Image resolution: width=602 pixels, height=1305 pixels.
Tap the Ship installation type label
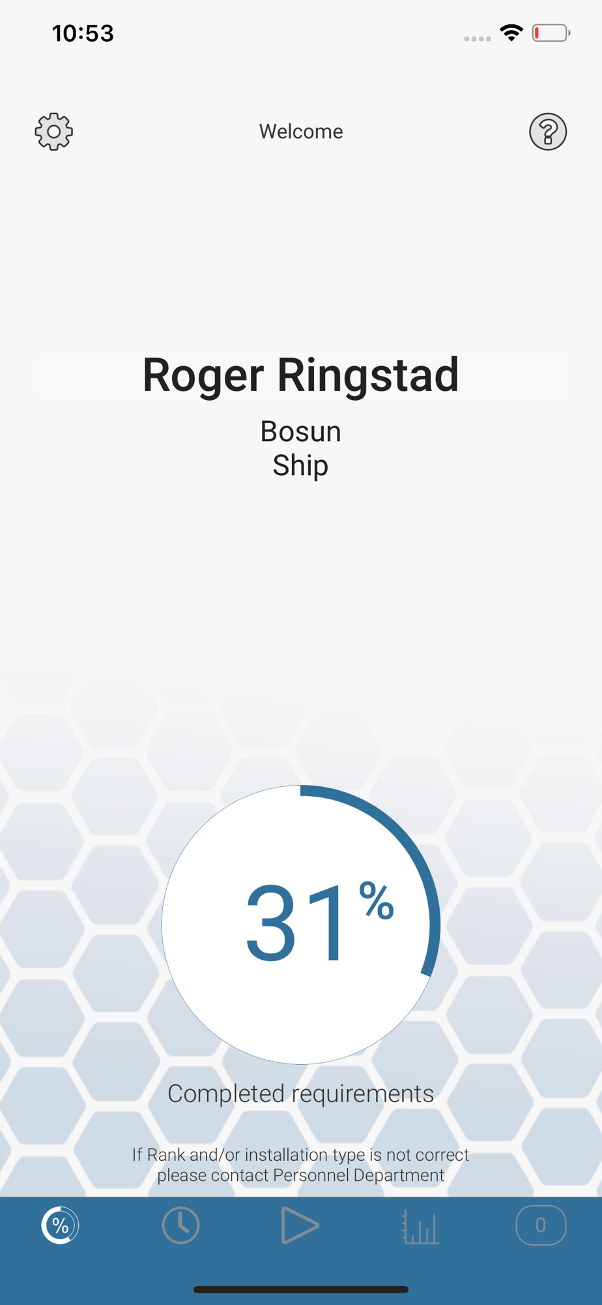click(300, 466)
